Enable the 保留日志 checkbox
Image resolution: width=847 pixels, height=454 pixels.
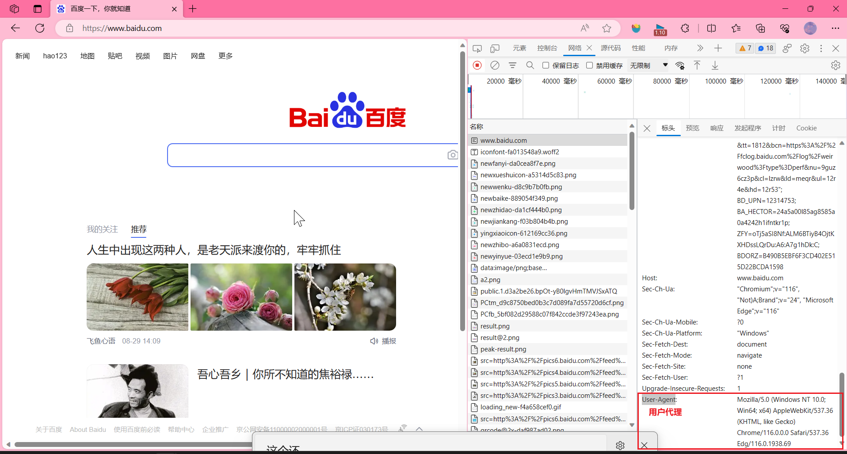(x=546, y=65)
